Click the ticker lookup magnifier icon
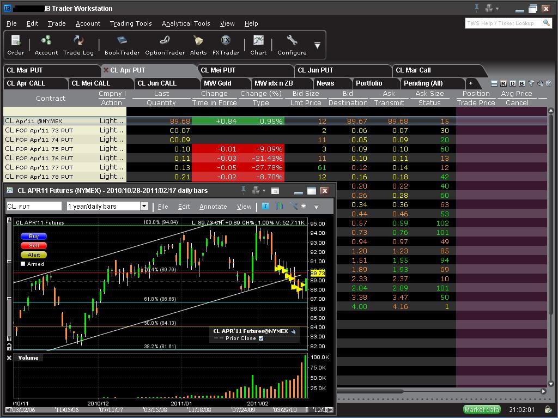 click(546, 23)
